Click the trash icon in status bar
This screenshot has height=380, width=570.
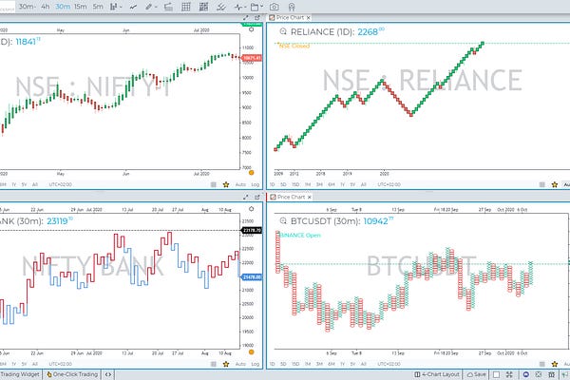(551, 374)
